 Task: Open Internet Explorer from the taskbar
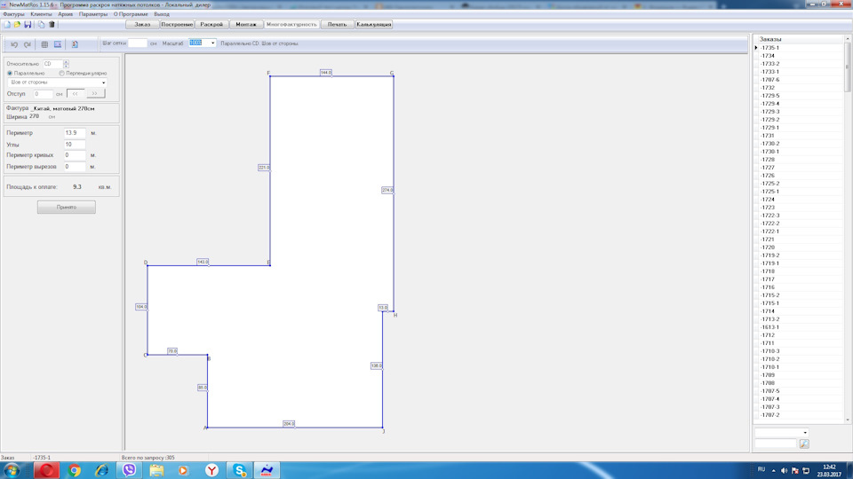click(x=101, y=470)
